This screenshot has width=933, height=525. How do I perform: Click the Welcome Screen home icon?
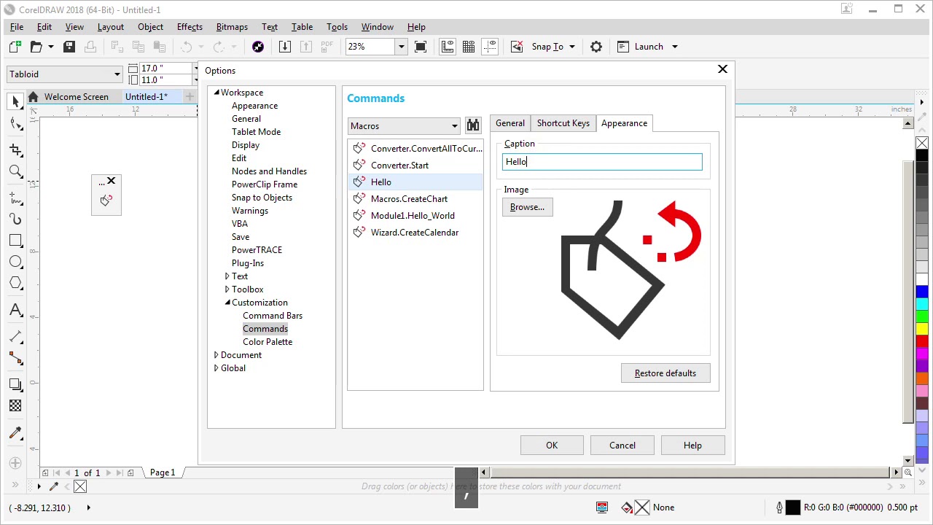pos(33,97)
